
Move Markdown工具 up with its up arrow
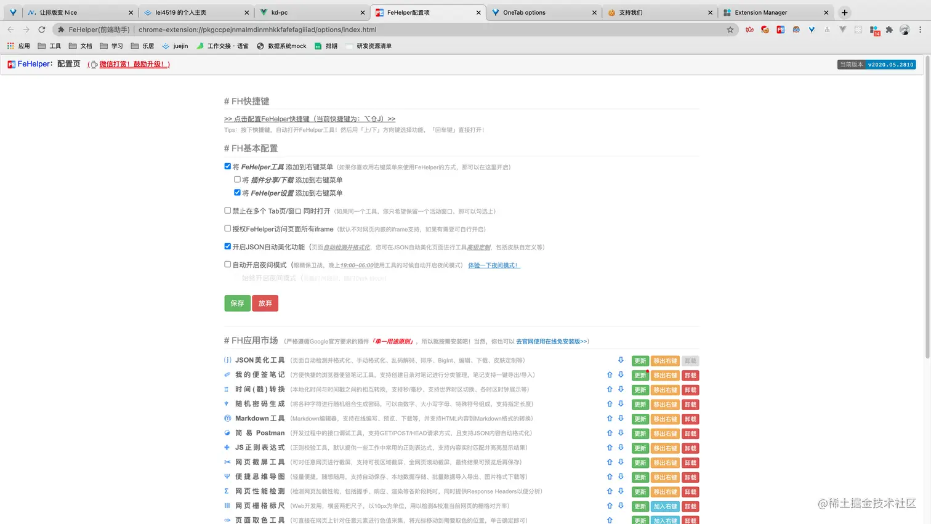610,419
